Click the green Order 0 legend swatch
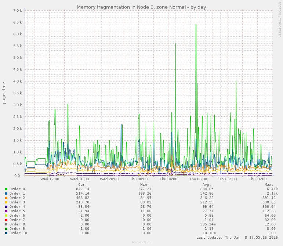 [6, 189]
